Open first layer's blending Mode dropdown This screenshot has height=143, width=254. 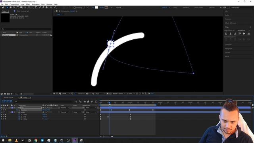[x=64, y=108]
